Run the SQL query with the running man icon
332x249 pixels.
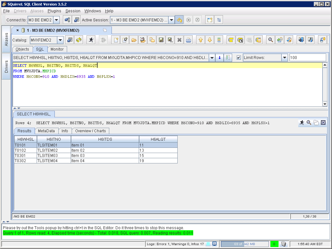[91, 40]
